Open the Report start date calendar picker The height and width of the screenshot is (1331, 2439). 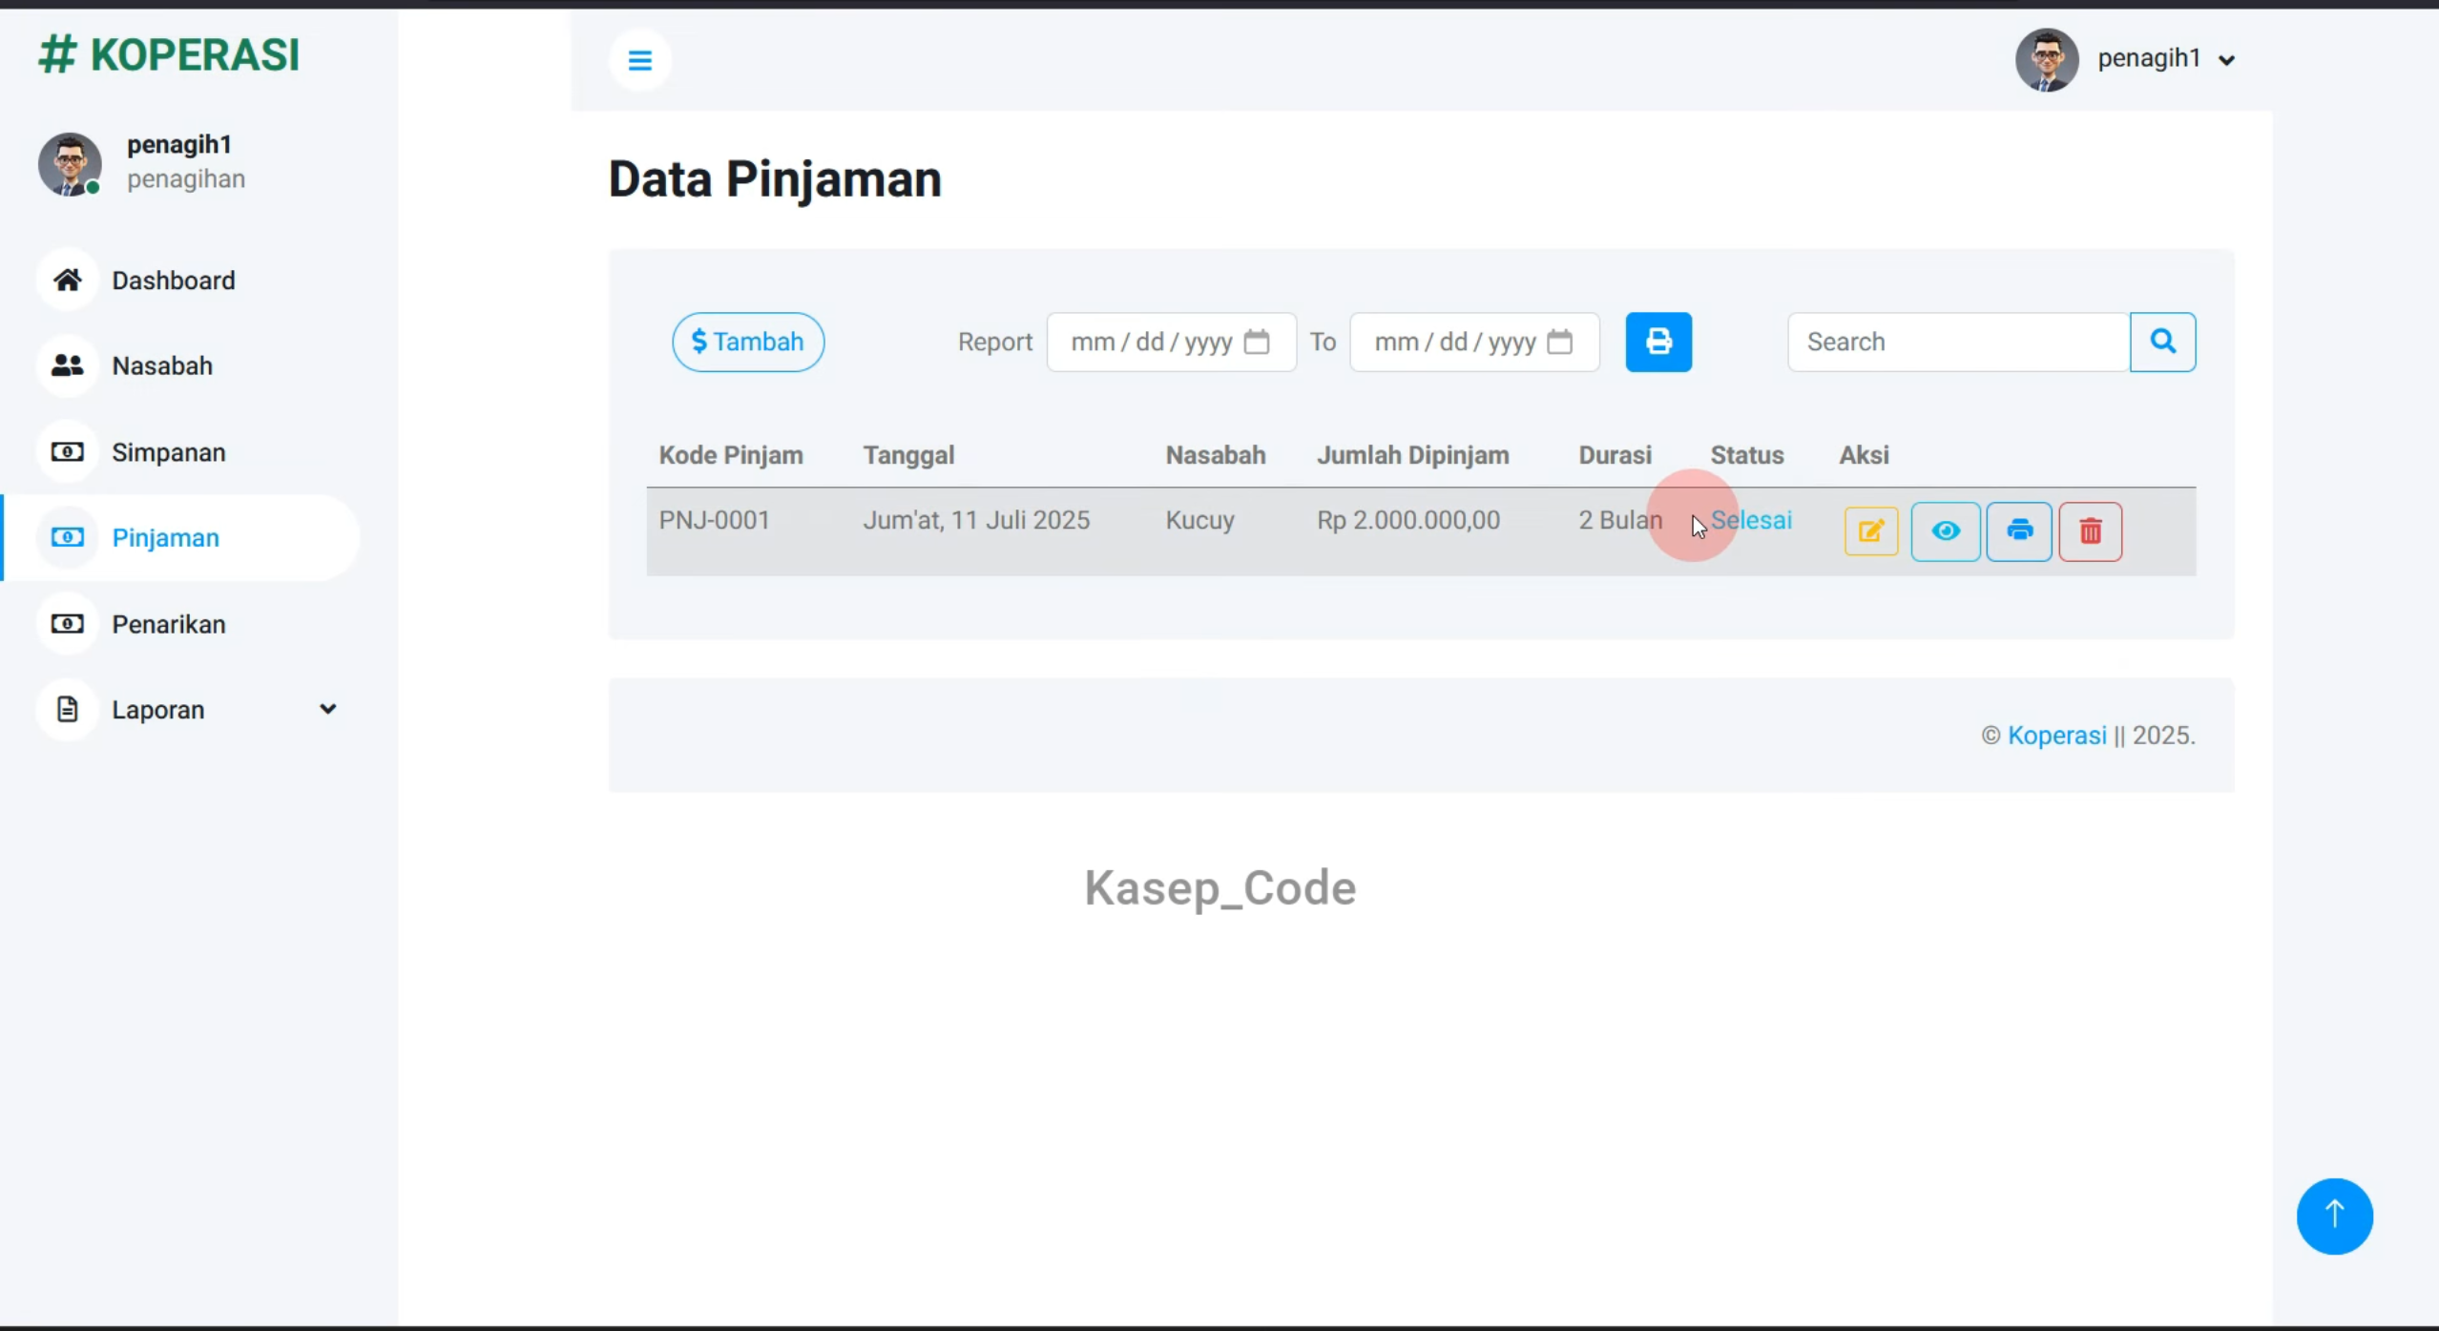[1256, 342]
